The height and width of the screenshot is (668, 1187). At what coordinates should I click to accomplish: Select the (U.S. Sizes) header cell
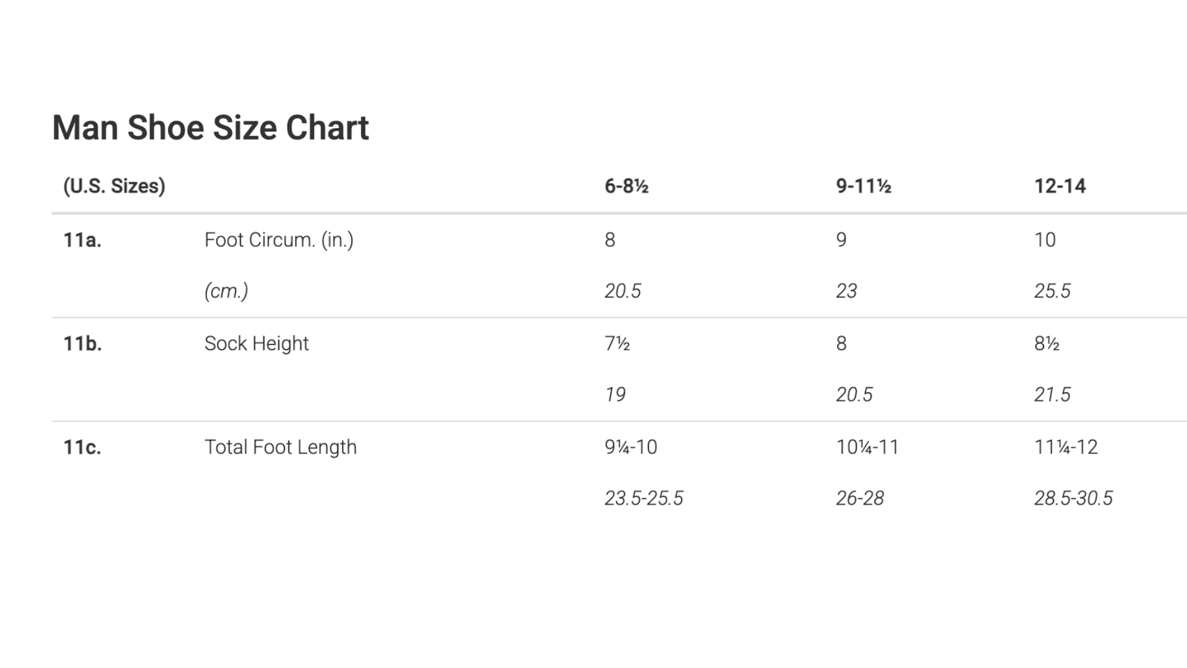pos(114,186)
